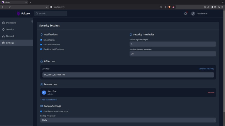Click the Security Settings heading
225x126 pixels.
tap(49, 26)
